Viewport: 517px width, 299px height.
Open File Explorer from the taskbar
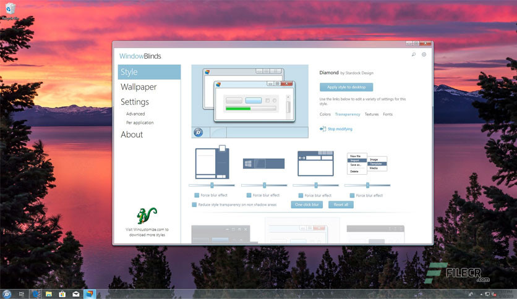(49, 293)
